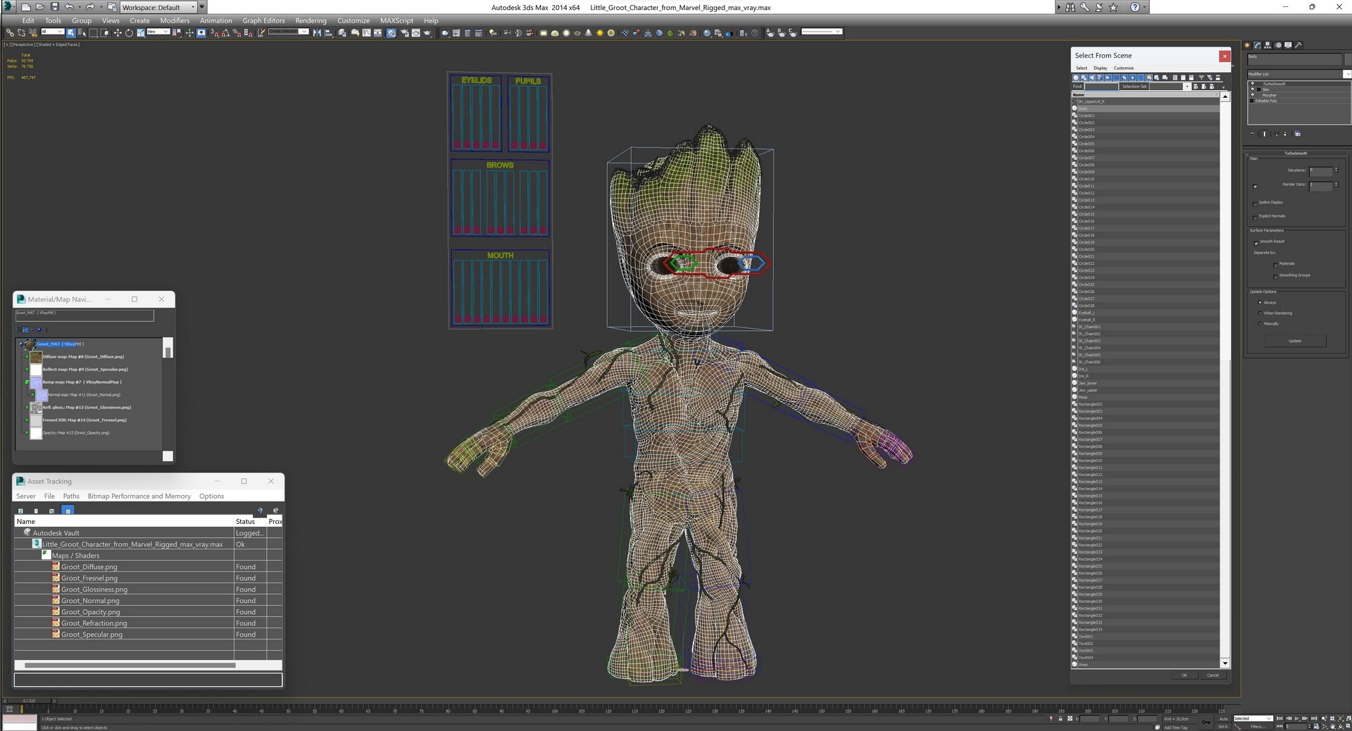Activate the Select Object tool
The height and width of the screenshot is (731, 1352).
click(70, 32)
